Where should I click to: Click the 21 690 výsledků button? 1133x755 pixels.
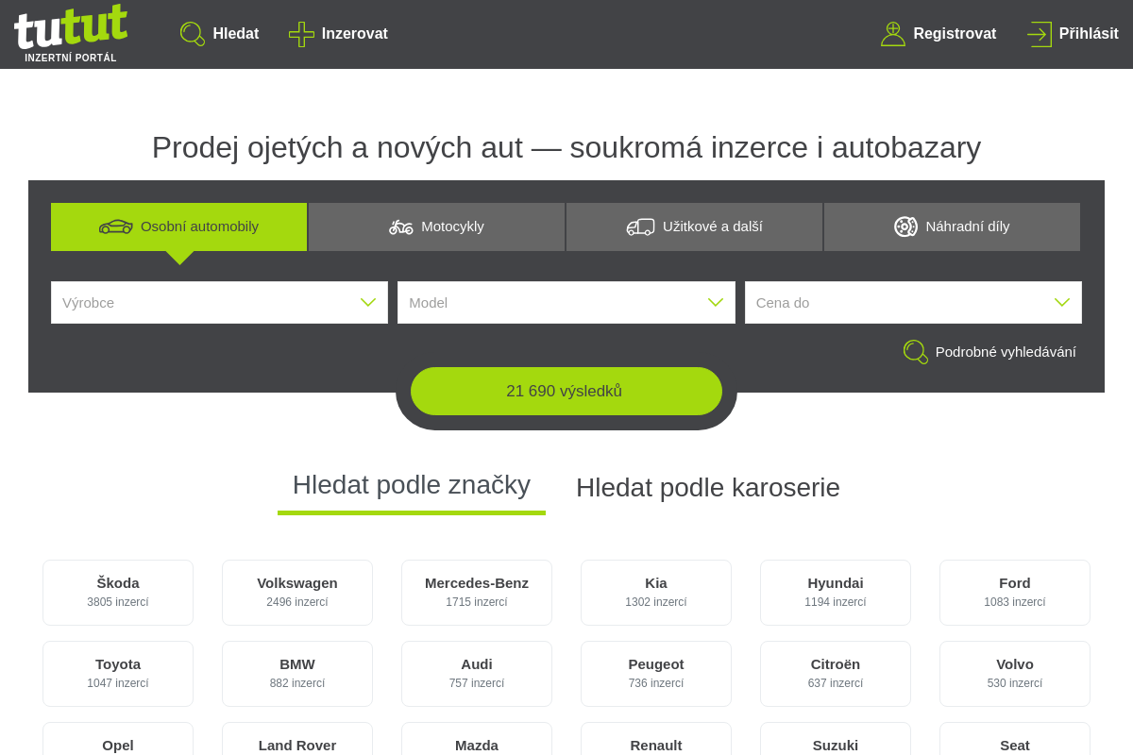click(x=566, y=391)
